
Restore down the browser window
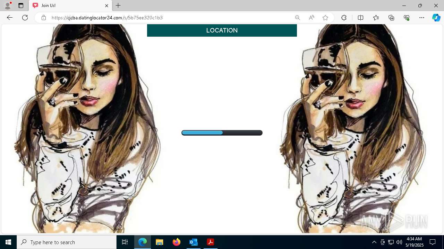[420, 6]
